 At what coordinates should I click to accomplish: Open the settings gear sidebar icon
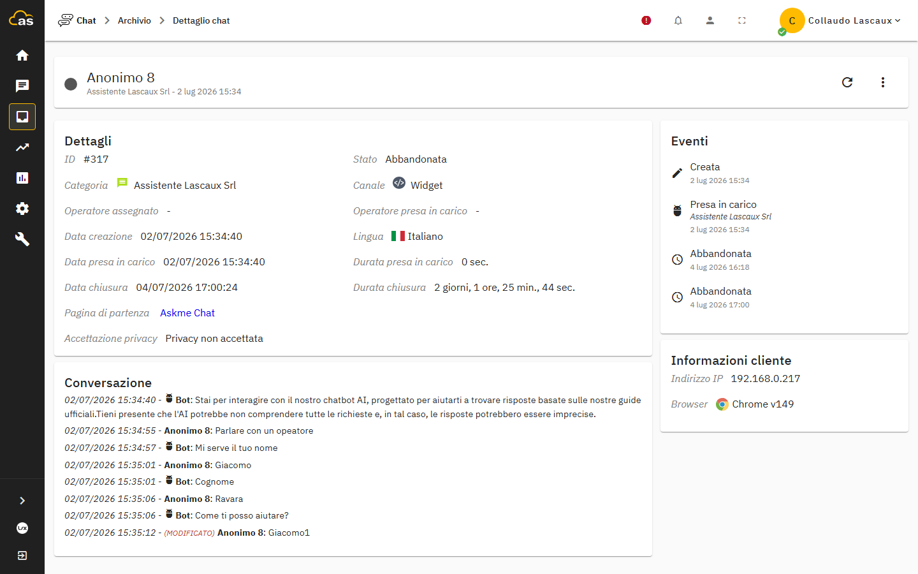[22, 209]
